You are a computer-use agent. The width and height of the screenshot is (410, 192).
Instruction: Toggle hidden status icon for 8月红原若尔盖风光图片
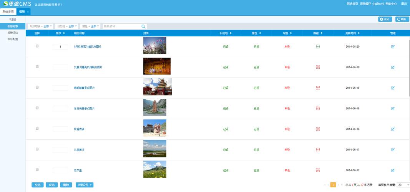[x=318, y=46]
